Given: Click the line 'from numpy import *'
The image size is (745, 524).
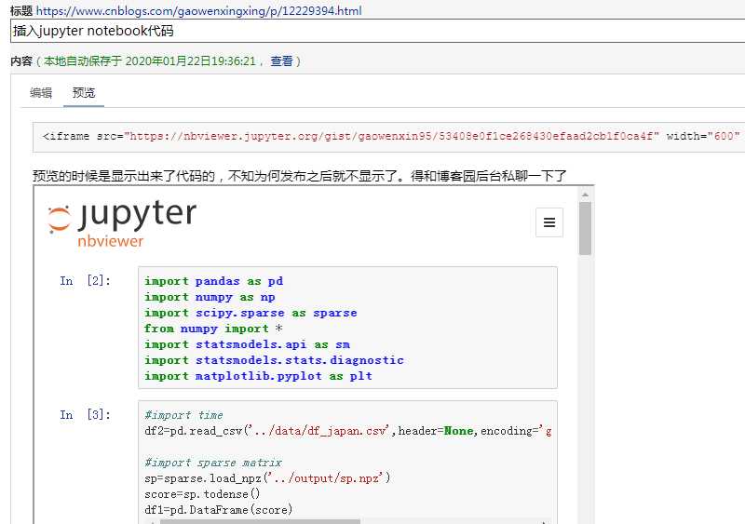Looking at the screenshot, I should point(213,329).
